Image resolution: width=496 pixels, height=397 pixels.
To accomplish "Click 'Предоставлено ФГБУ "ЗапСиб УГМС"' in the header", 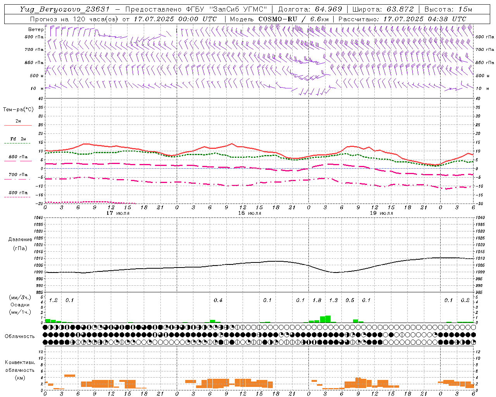I will tap(196, 9).
